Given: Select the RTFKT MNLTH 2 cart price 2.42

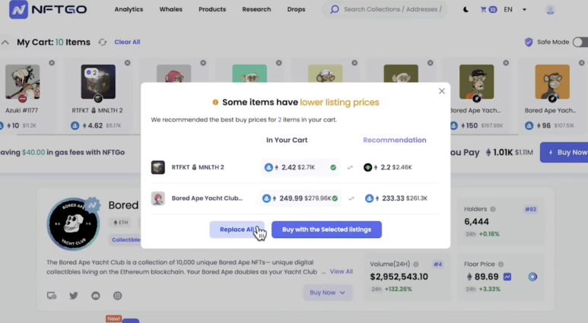Looking at the screenshot, I should tap(300, 167).
